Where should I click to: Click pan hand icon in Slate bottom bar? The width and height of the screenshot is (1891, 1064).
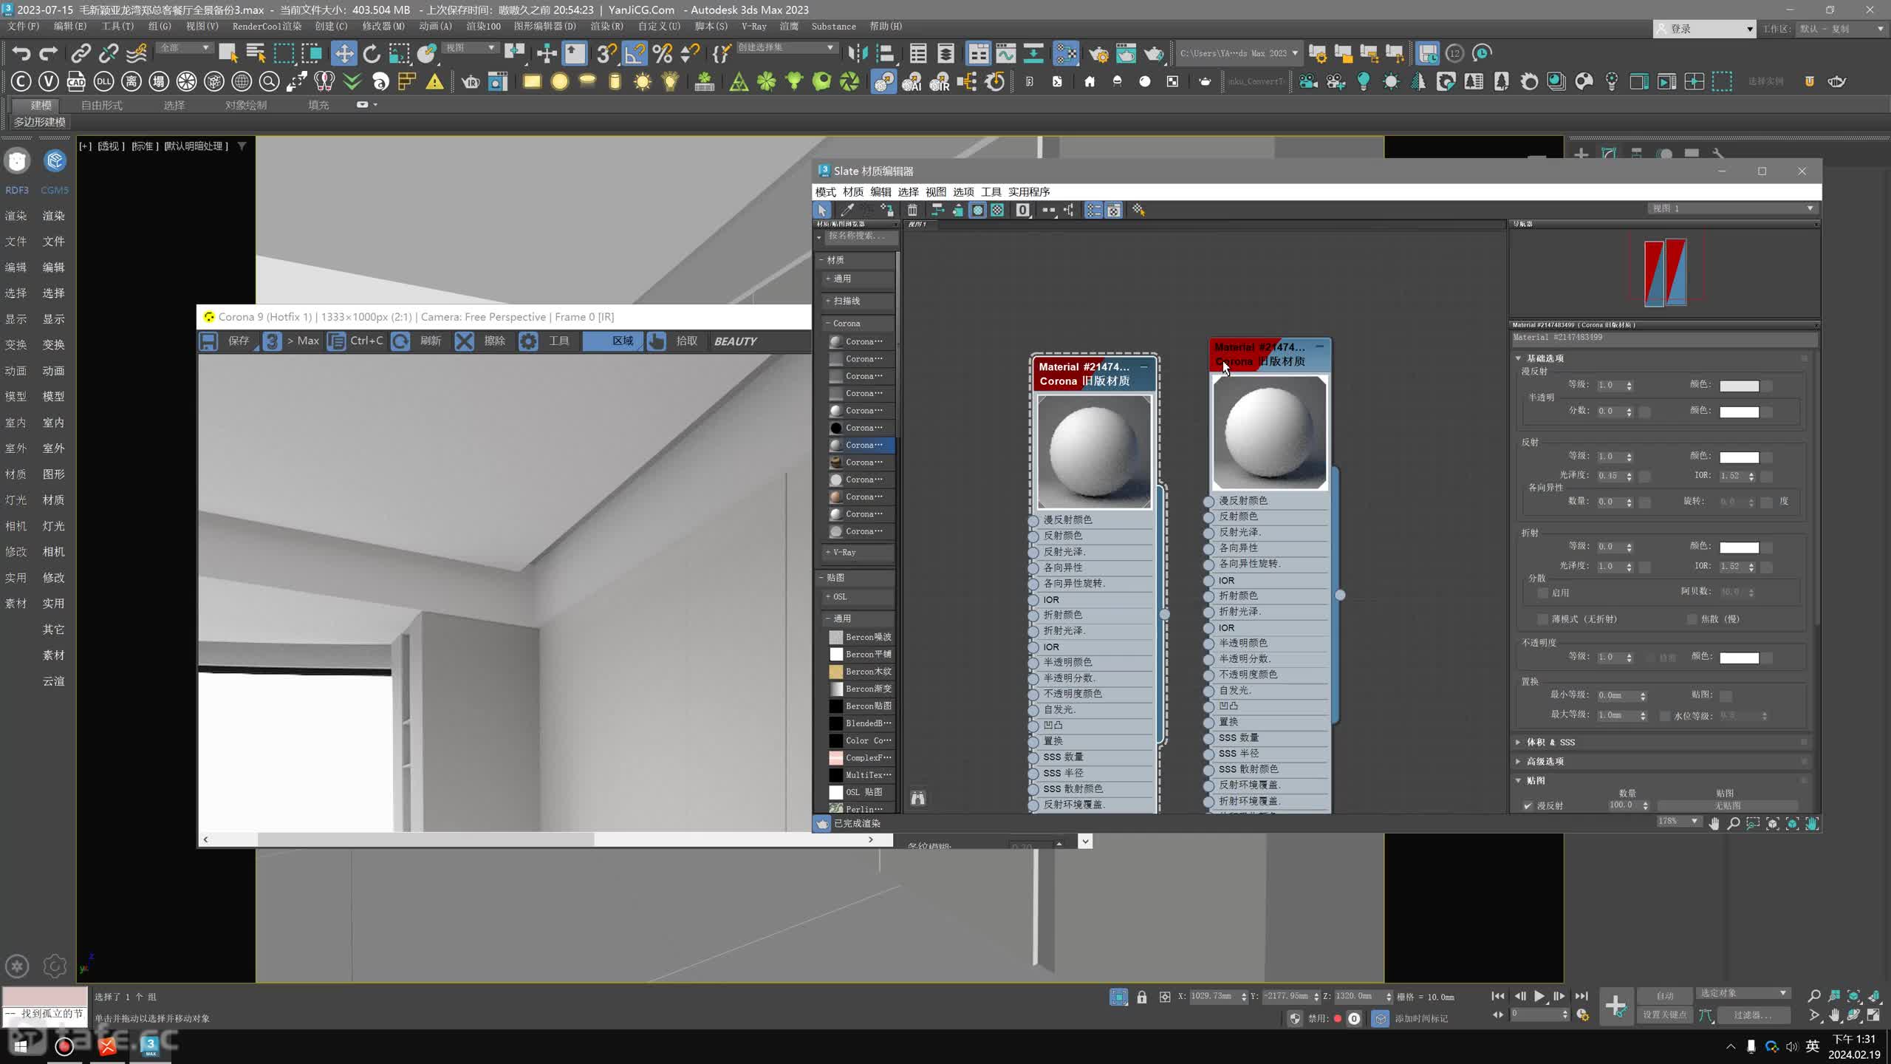pos(1714,823)
